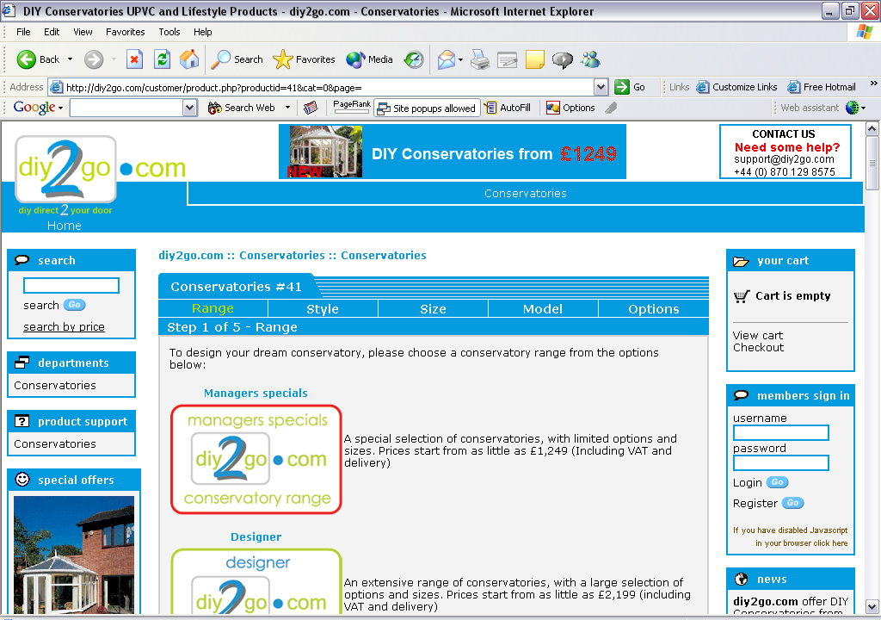Click the Stop loading icon

click(134, 59)
